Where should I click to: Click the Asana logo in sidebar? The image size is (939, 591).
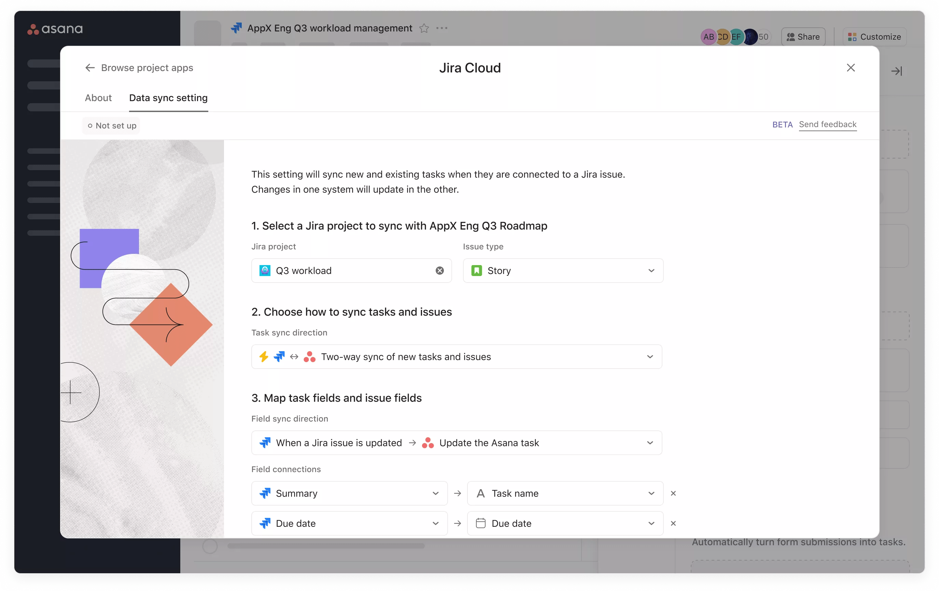point(55,29)
